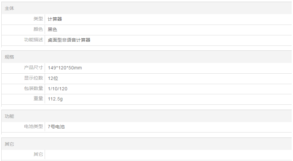293x161 pixels.
Task: Select the 颜色 row label
Action: pyautogui.click(x=38, y=29)
